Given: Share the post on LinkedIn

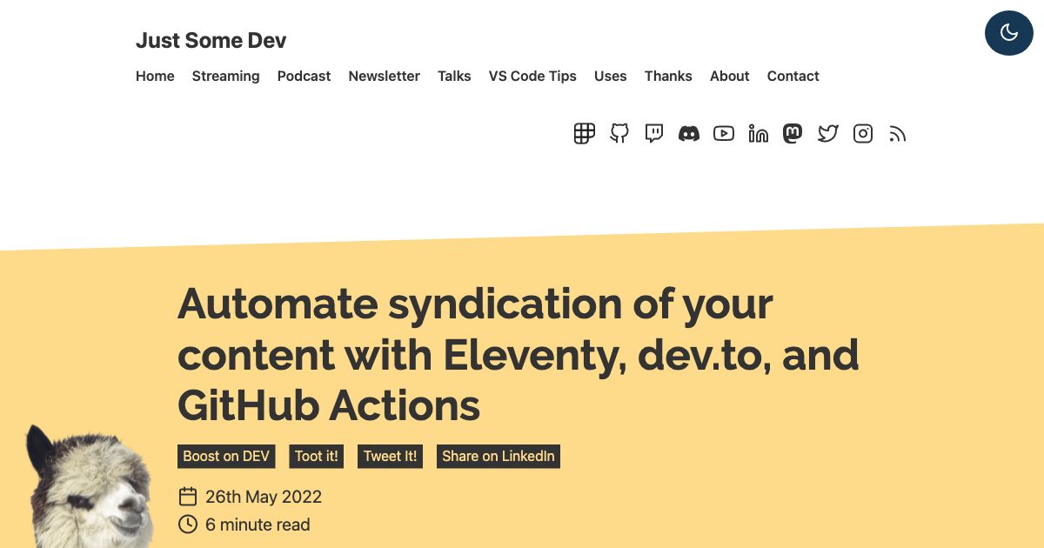Looking at the screenshot, I should 498,456.
